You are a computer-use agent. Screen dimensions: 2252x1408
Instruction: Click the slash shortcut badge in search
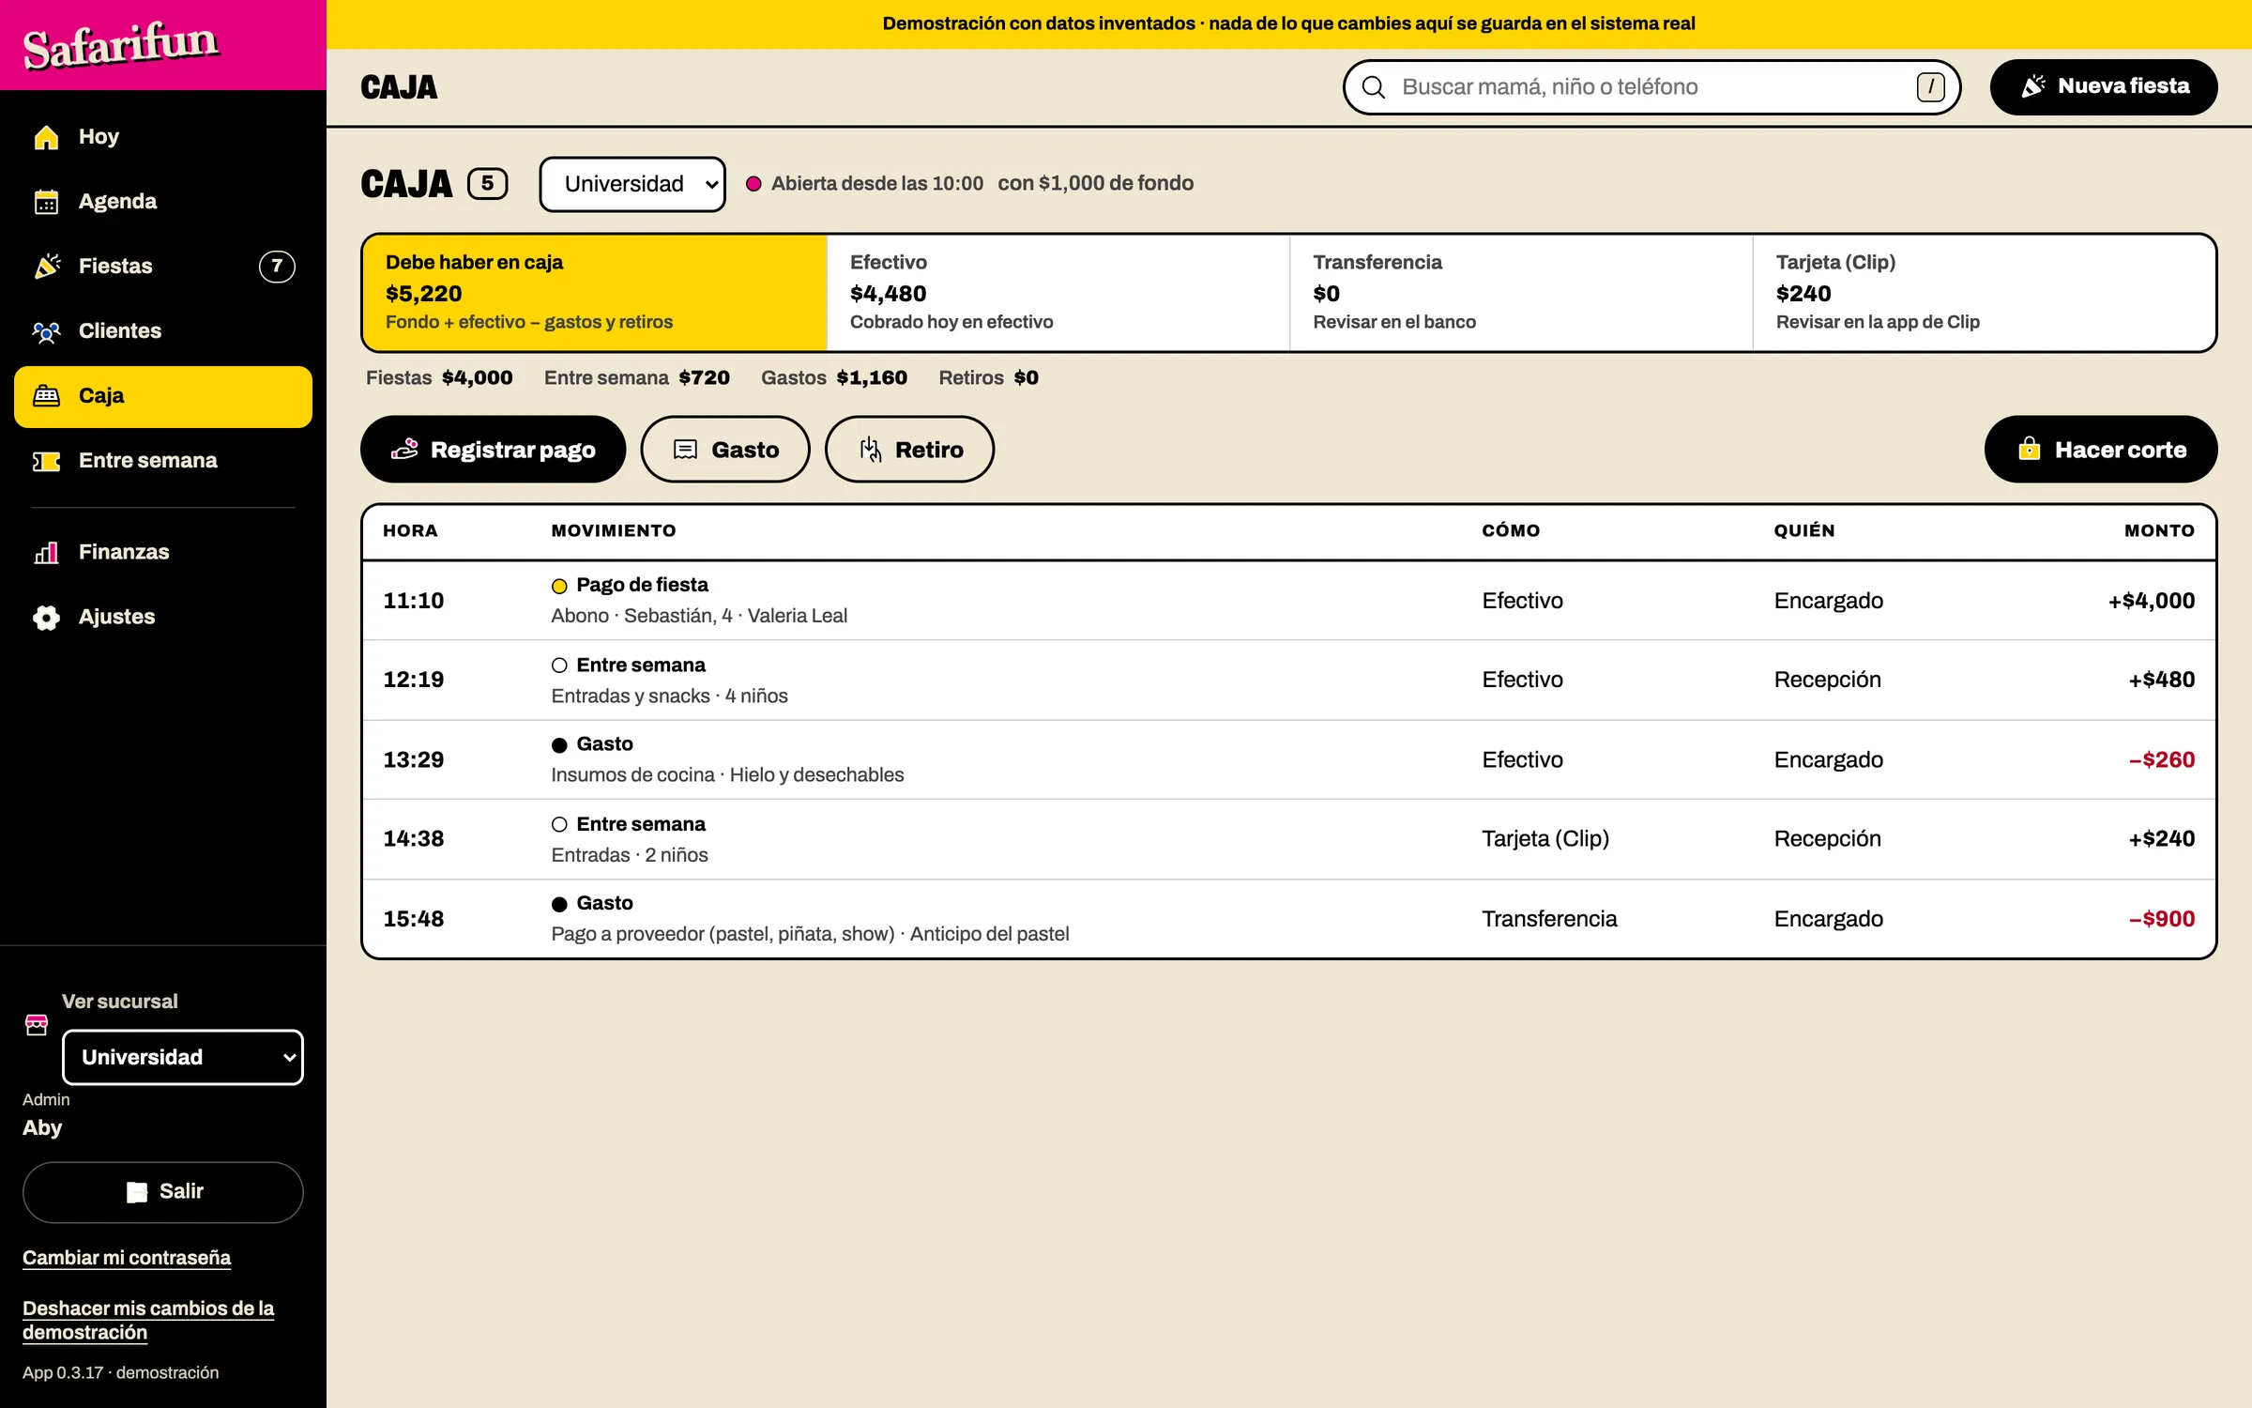tap(1930, 87)
